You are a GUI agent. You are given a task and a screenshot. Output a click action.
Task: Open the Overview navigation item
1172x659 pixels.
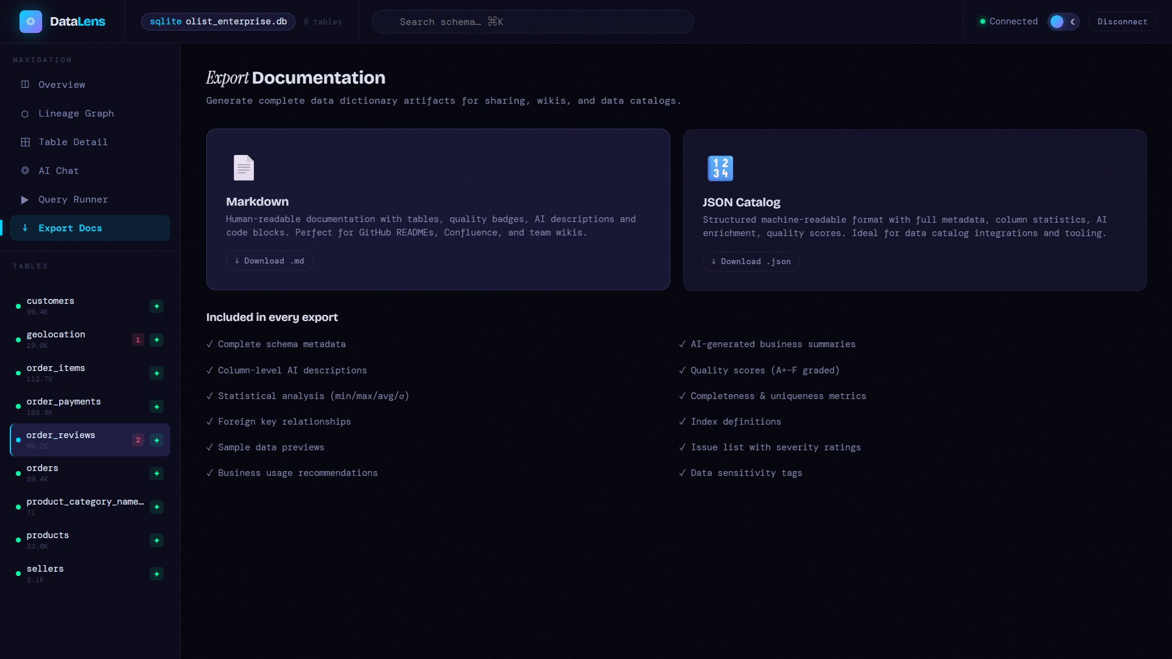90,85
